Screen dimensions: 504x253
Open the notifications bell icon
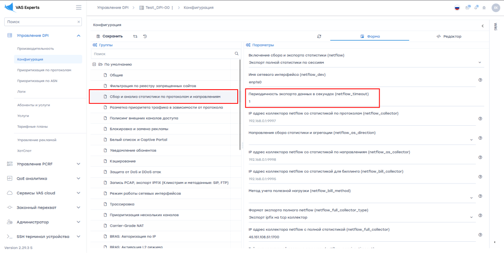click(x=476, y=8)
